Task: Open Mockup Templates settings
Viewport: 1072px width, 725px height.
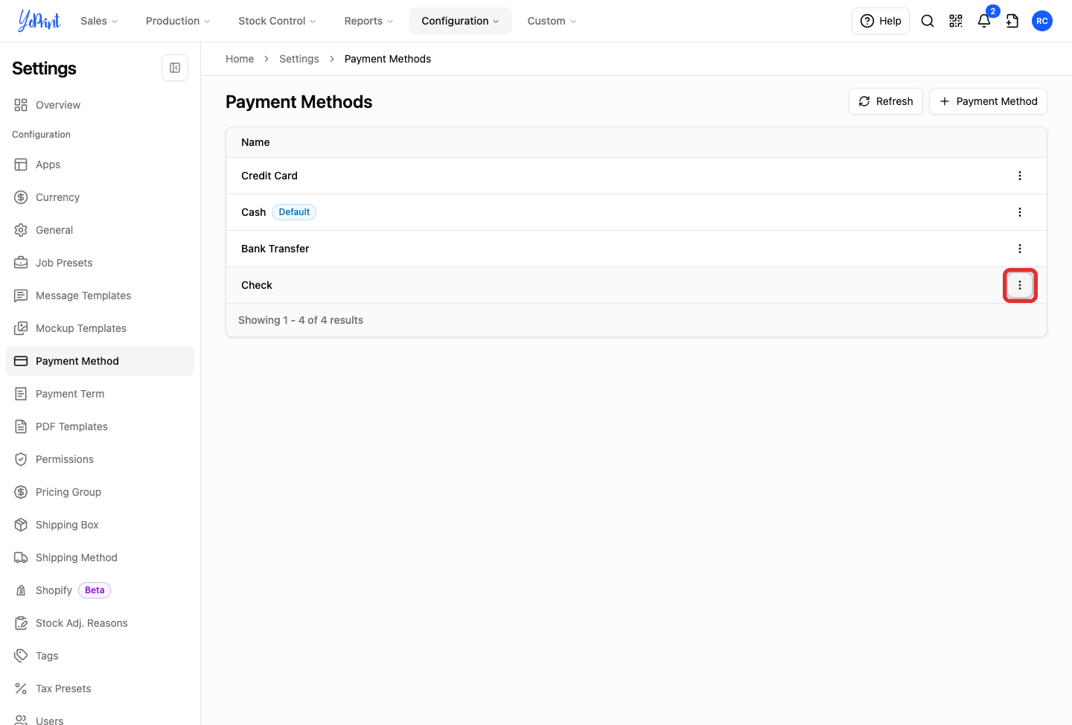Action: click(100, 328)
